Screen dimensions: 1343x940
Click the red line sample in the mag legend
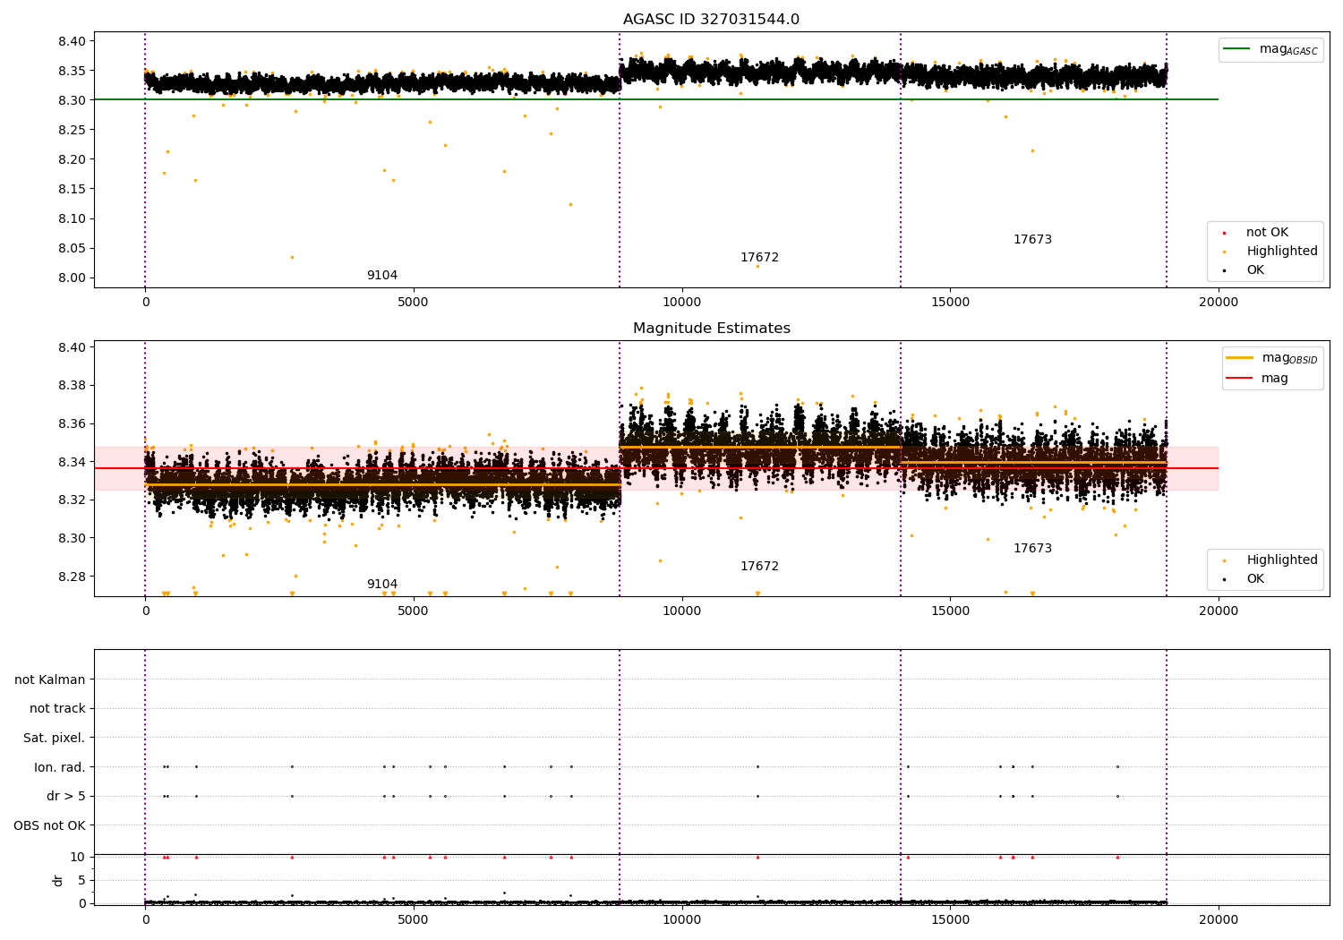[1240, 379]
